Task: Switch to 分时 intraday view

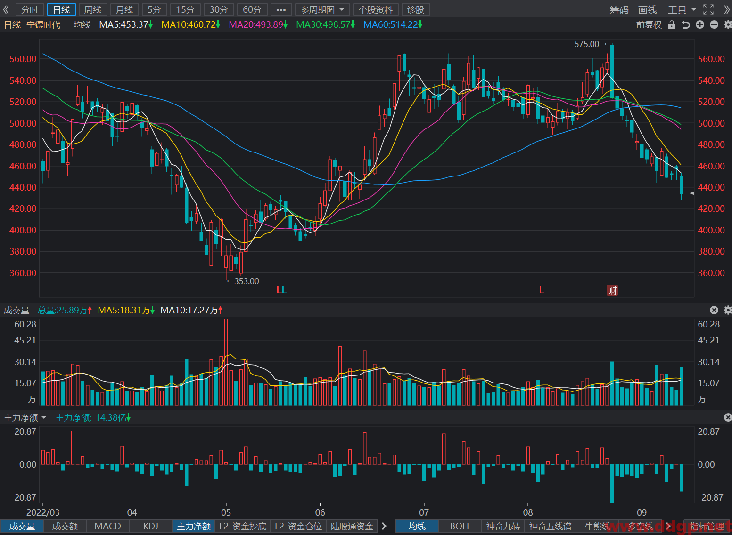Action: pyautogui.click(x=30, y=9)
